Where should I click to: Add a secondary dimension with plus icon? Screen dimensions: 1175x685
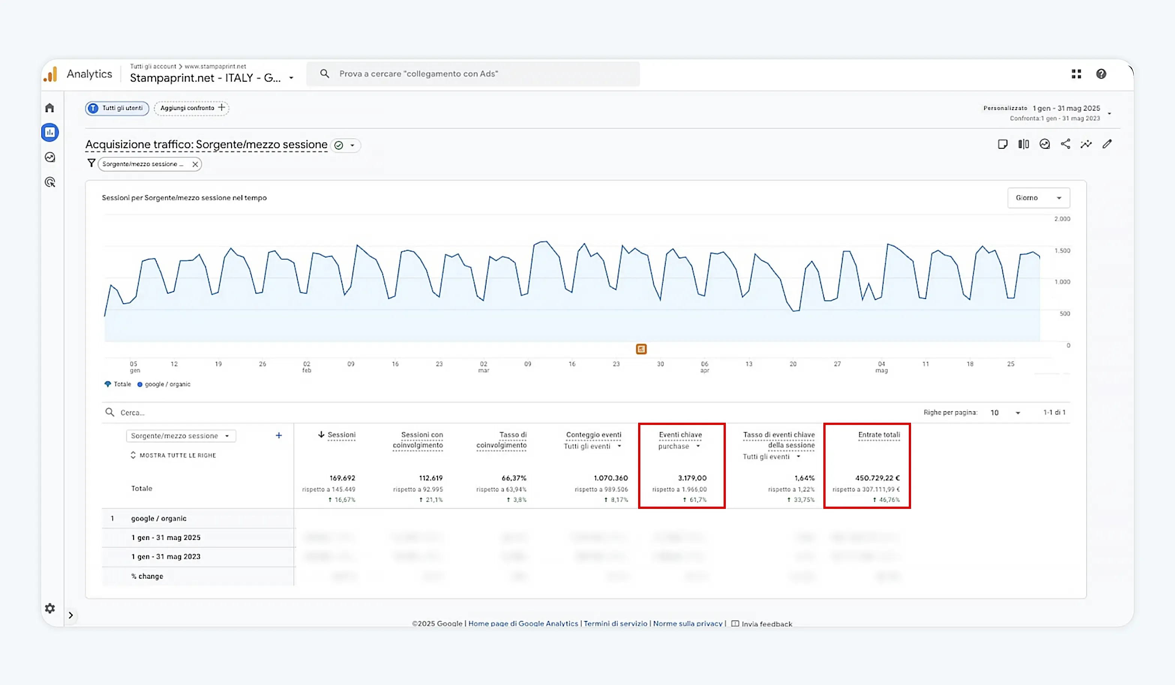click(x=279, y=435)
